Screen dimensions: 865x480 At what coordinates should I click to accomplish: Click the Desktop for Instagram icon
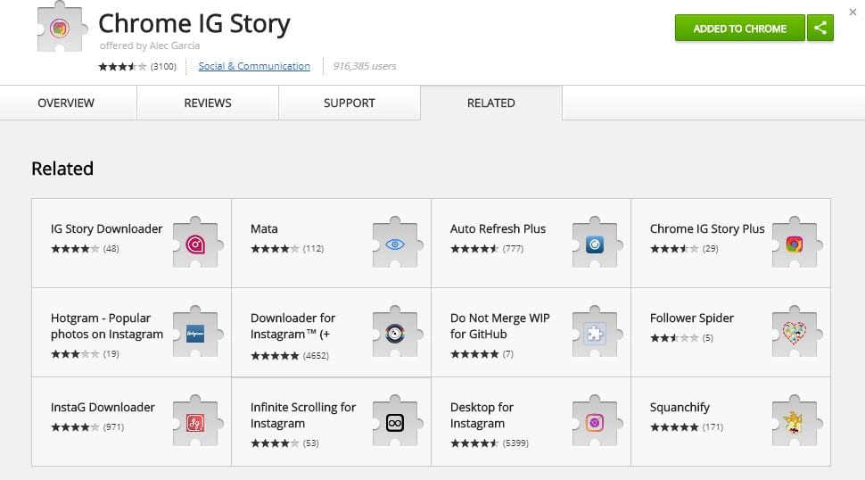[597, 421]
